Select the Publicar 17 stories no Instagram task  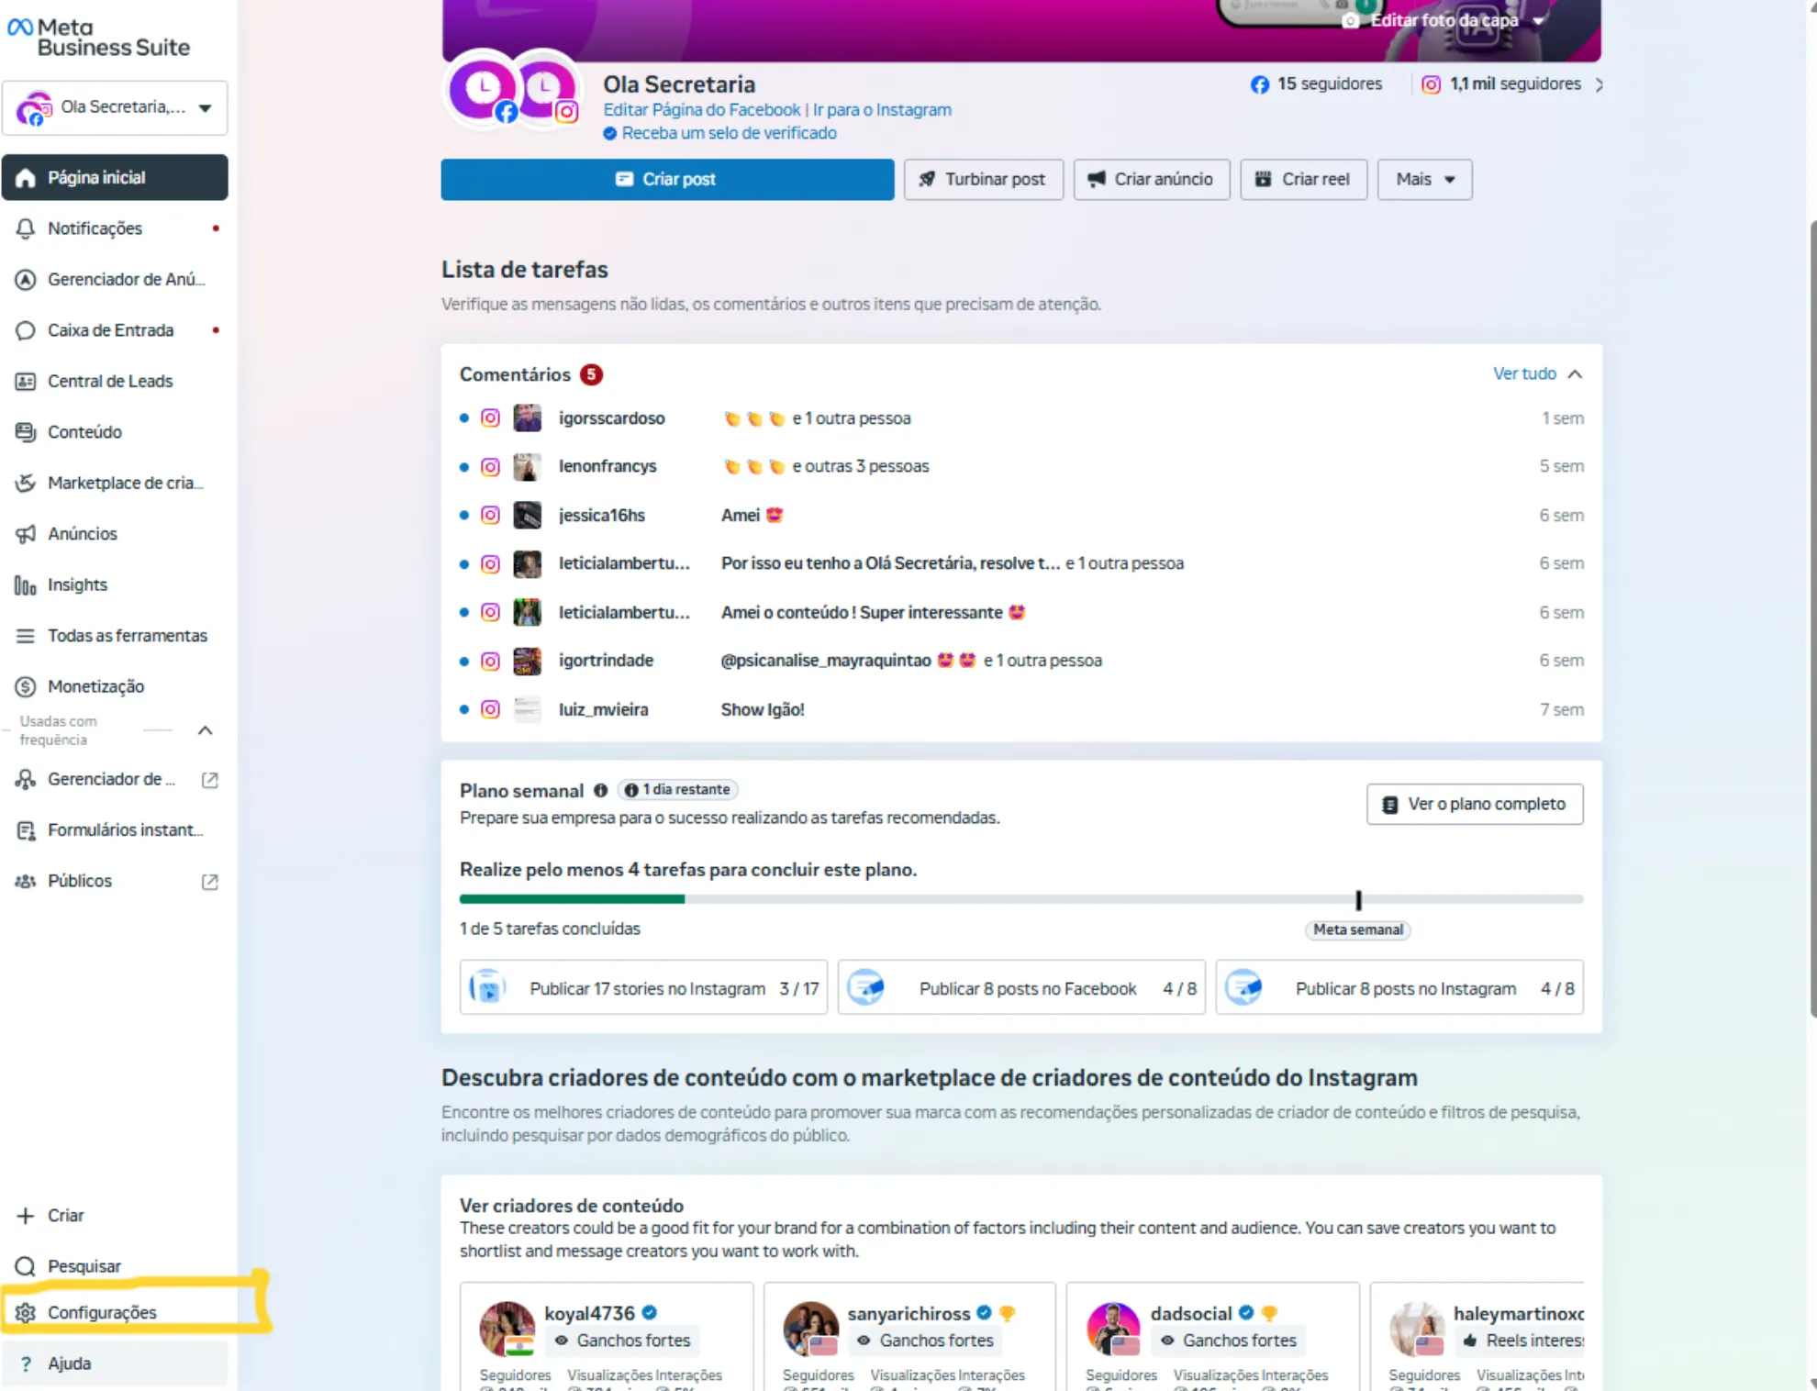643,988
